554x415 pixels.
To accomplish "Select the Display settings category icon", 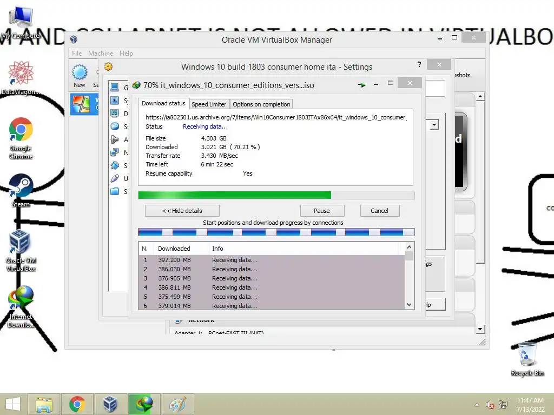I will coord(115,113).
